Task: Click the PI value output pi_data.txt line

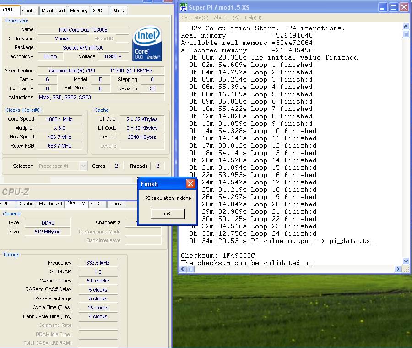Action: pyautogui.click(x=282, y=241)
